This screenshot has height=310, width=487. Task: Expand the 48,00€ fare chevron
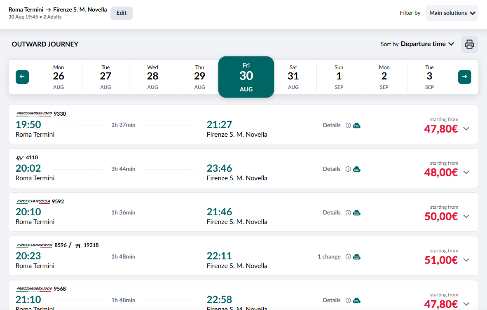tap(466, 172)
